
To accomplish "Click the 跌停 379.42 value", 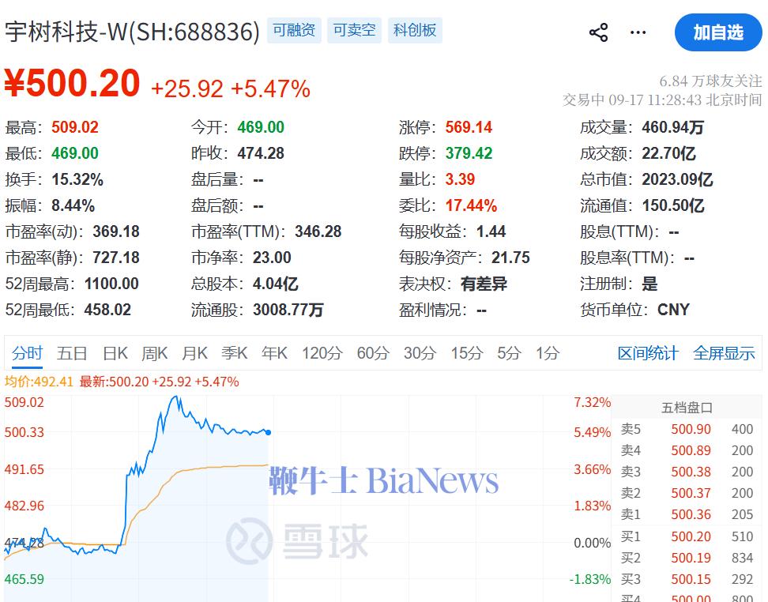I will click(x=469, y=153).
